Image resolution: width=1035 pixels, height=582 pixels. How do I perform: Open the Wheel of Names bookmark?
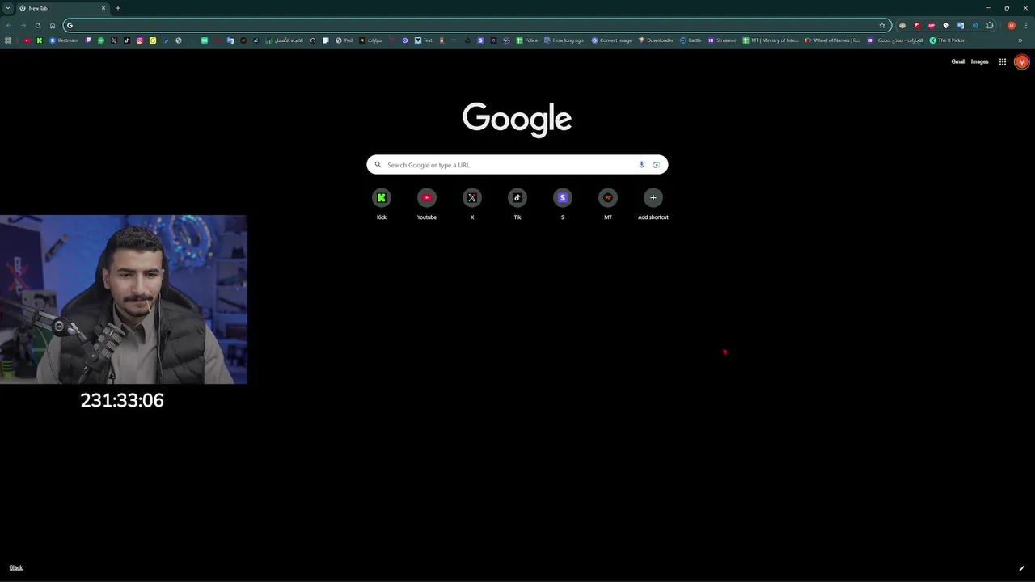(x=832, y=40)
